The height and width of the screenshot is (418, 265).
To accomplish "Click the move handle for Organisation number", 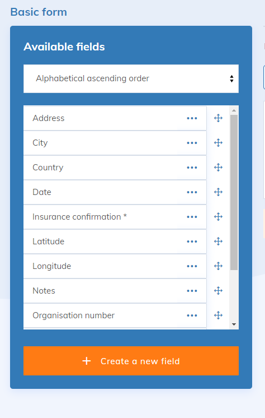I will pos(218,315).
